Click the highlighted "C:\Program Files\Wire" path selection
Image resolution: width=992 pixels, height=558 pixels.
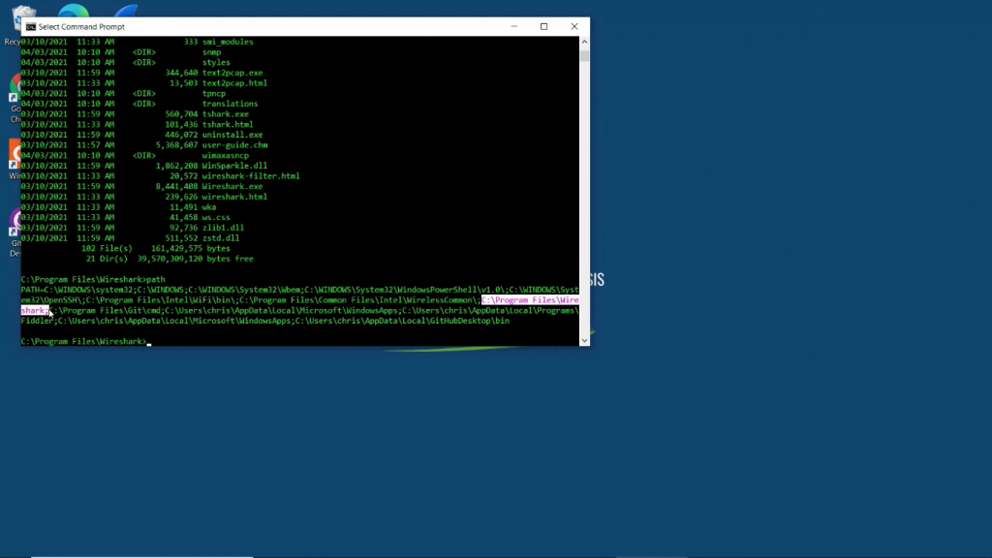530,300
